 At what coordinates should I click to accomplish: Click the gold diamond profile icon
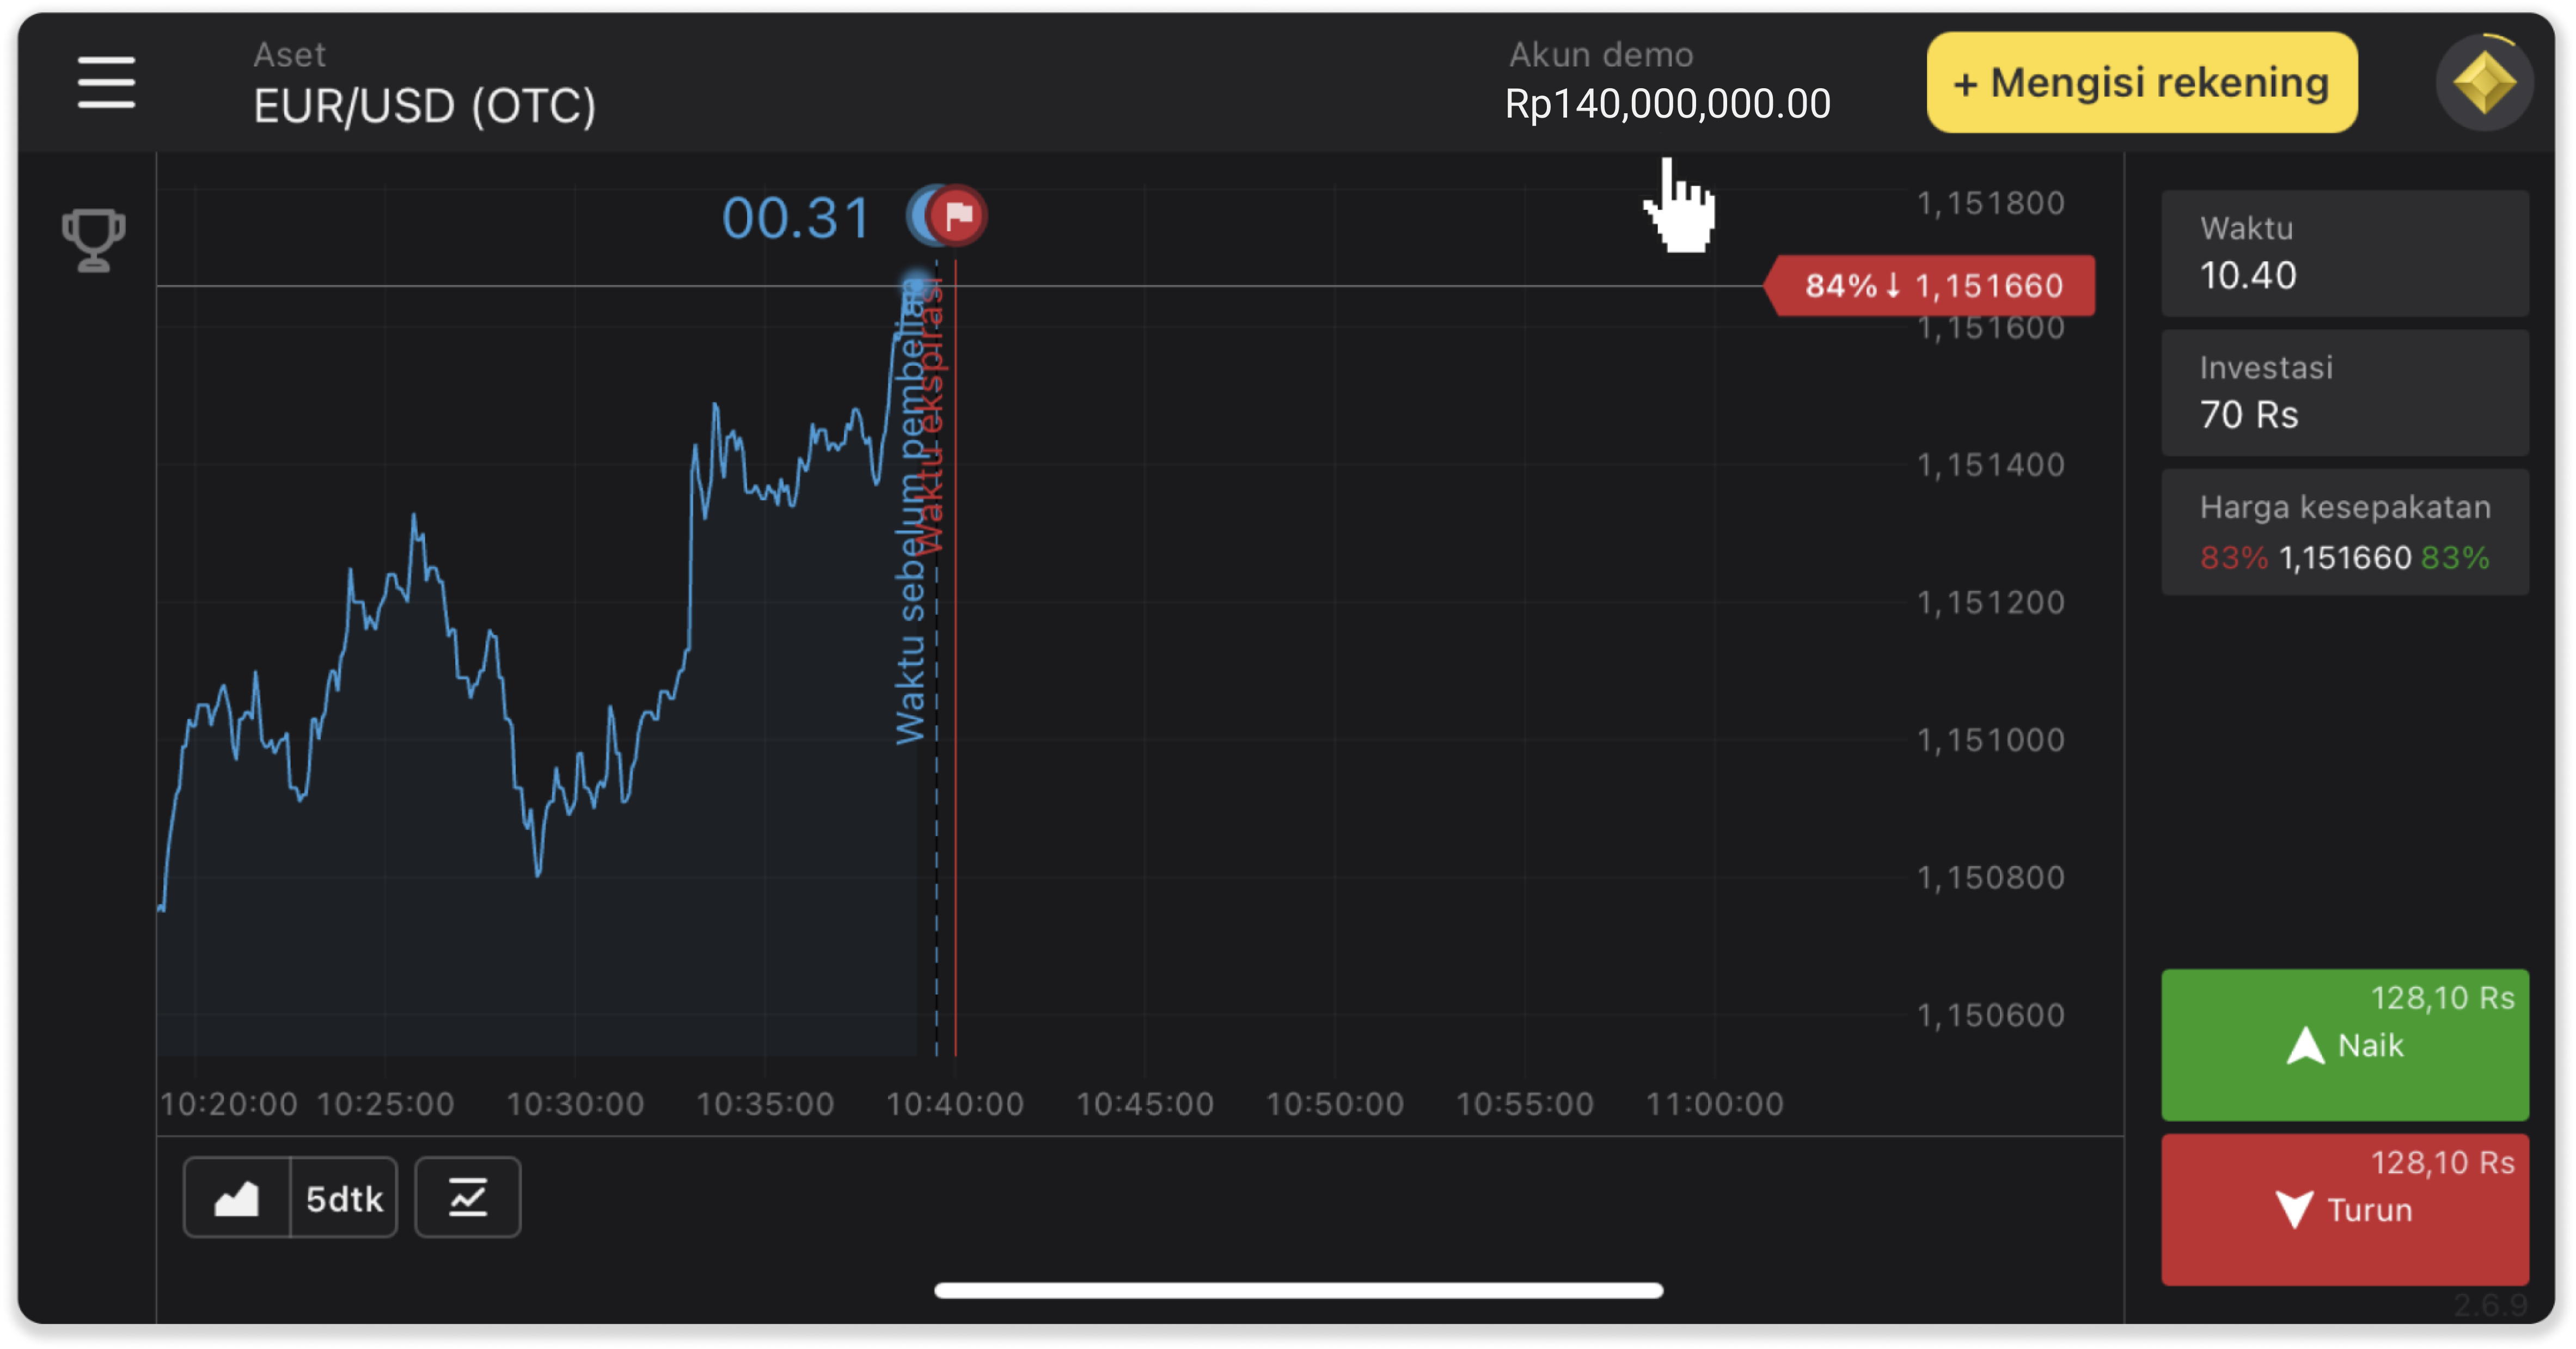pos(2484,82)
